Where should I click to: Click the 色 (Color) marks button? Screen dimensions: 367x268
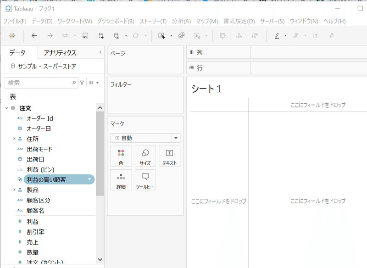point(121,156)
